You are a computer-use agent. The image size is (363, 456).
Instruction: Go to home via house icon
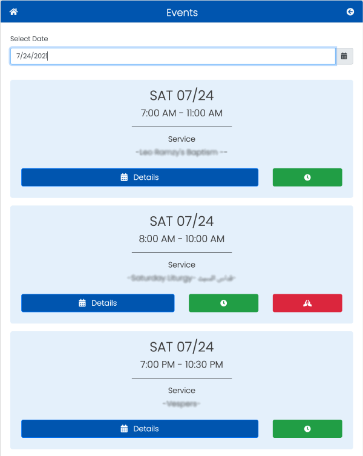click(x=14, y=12)
